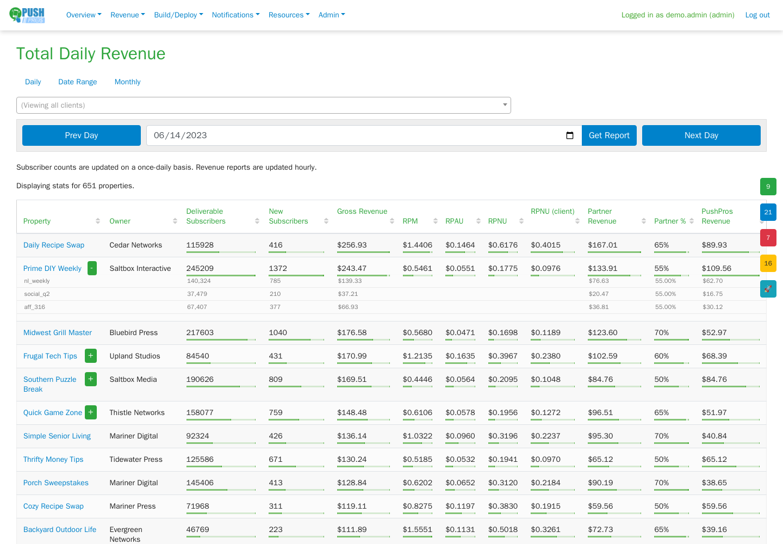The width and height of the screenshot is (783, 544).
Task: Expand Frugal Tech Tips breakdown
Action: 91,356
